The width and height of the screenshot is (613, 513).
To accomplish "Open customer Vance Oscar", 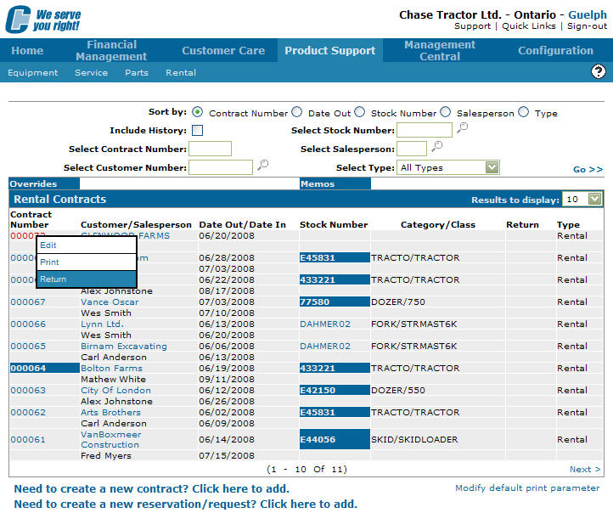I will [x=110, y=302].
